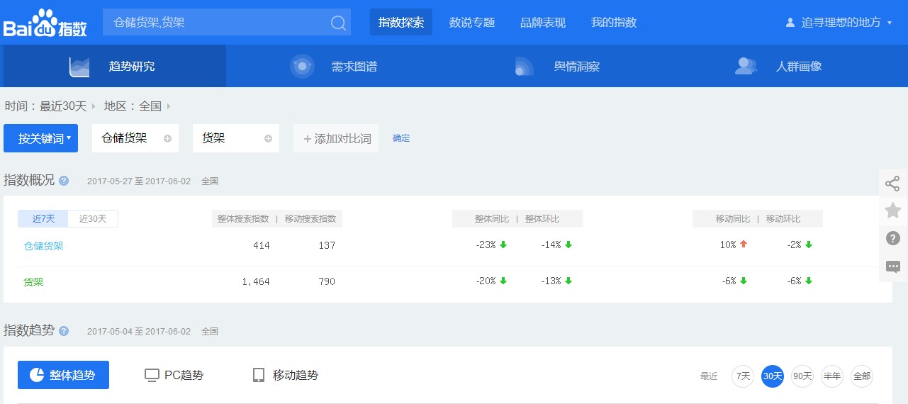Click the 10% 移动同比 value

tap(728, 245)
